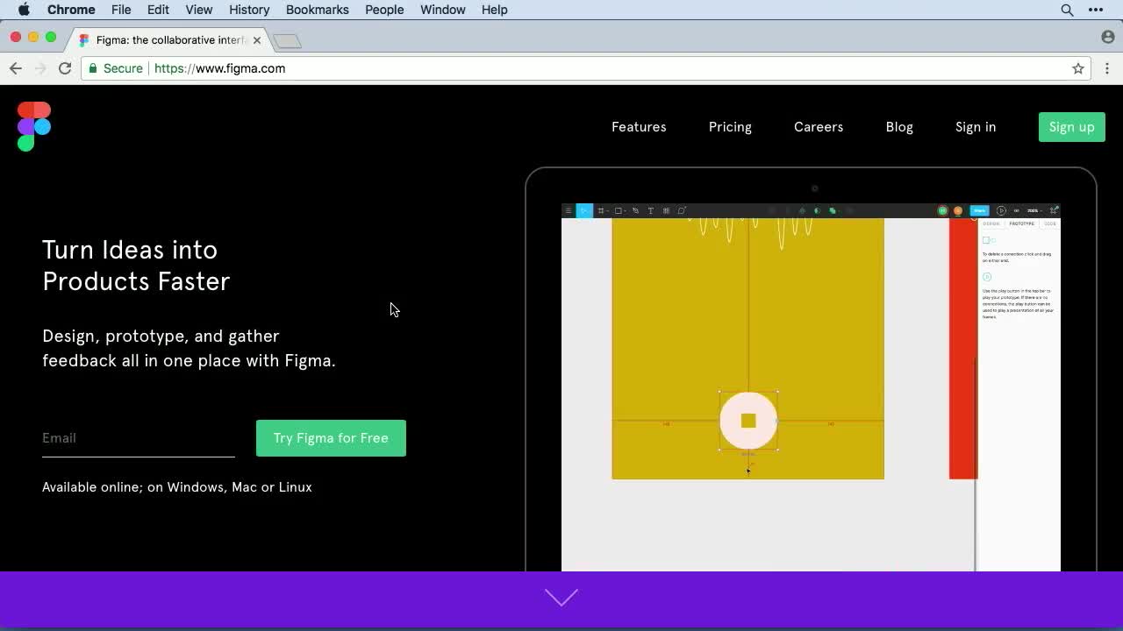Open the Window menu
1123x631 pixels.
tap(442, 10)
